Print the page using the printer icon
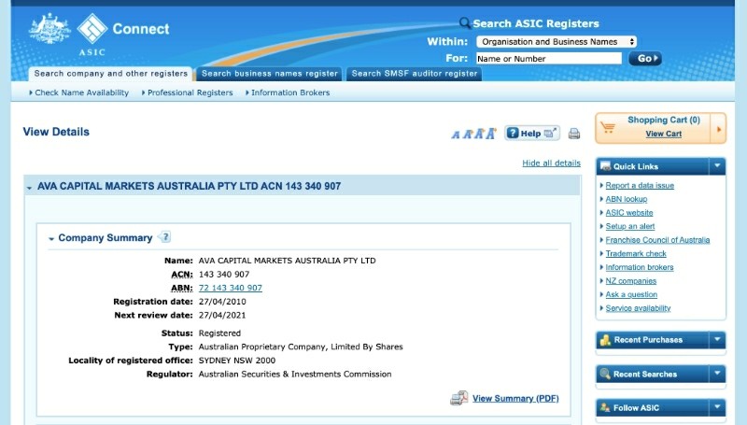747x425 pixels. [574, 134]
